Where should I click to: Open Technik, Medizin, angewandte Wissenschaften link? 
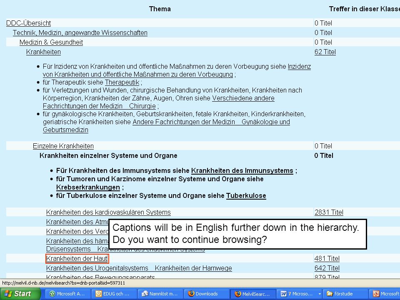(80, 32)
